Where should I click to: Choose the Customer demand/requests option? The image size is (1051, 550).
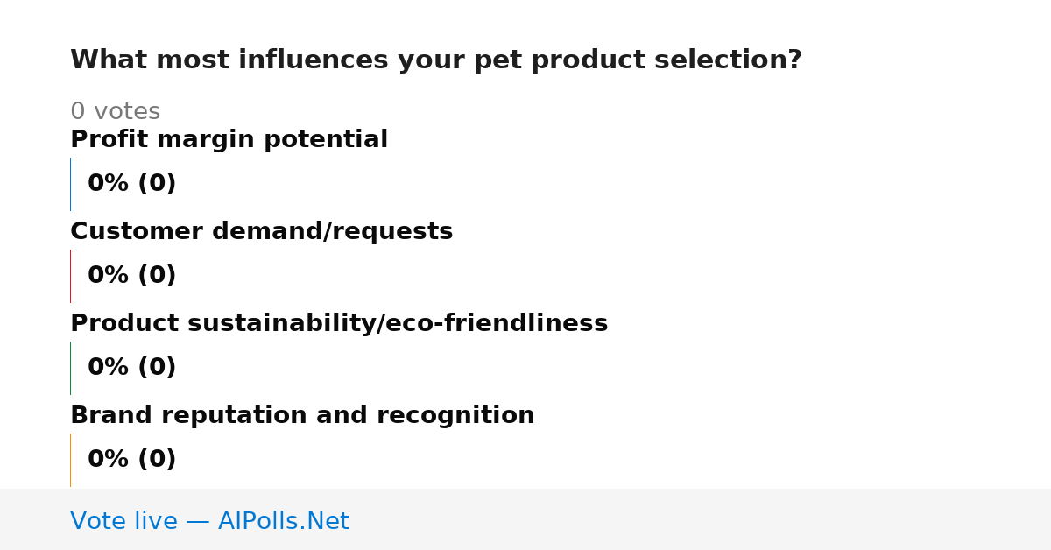tap(261, 231)
